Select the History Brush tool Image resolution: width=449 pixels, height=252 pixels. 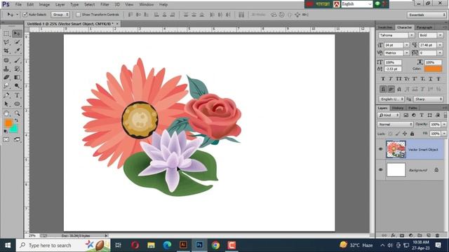pyautogui.click(x=17, y=69)
